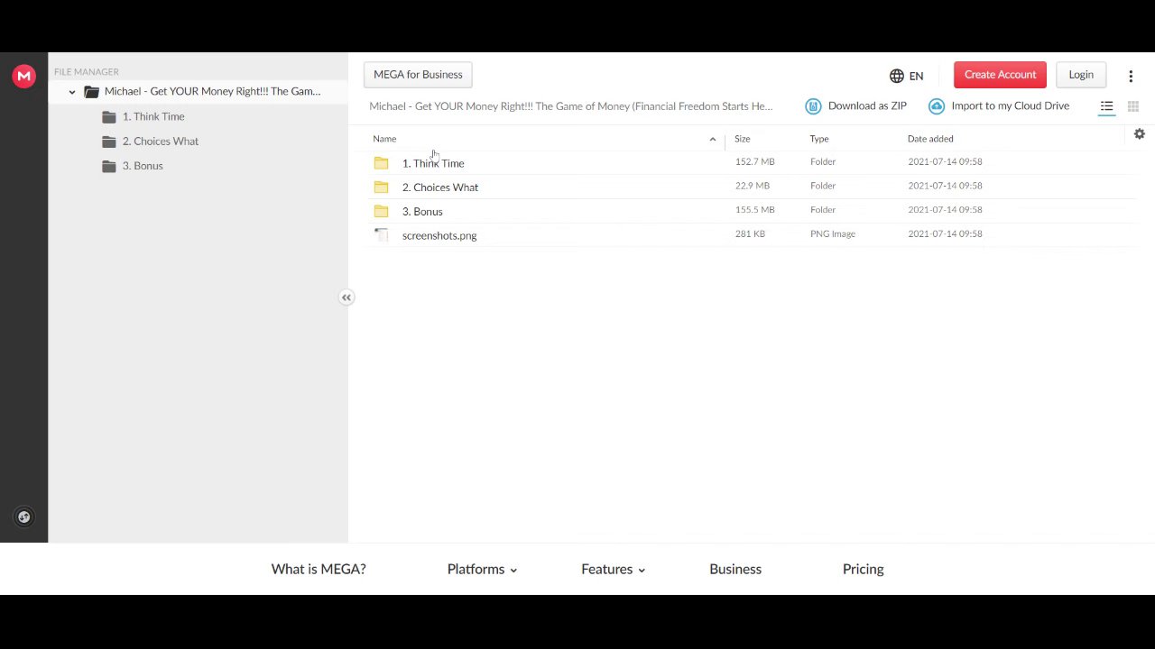Open column settings gear icon
The image size is (1155, 649).
pos(1140,134)
